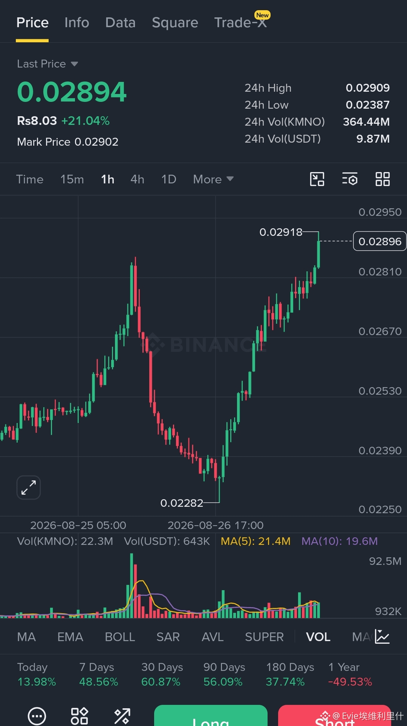Expand chart to fullscreen
Screen dimensions: 407x726
(29, 488)
